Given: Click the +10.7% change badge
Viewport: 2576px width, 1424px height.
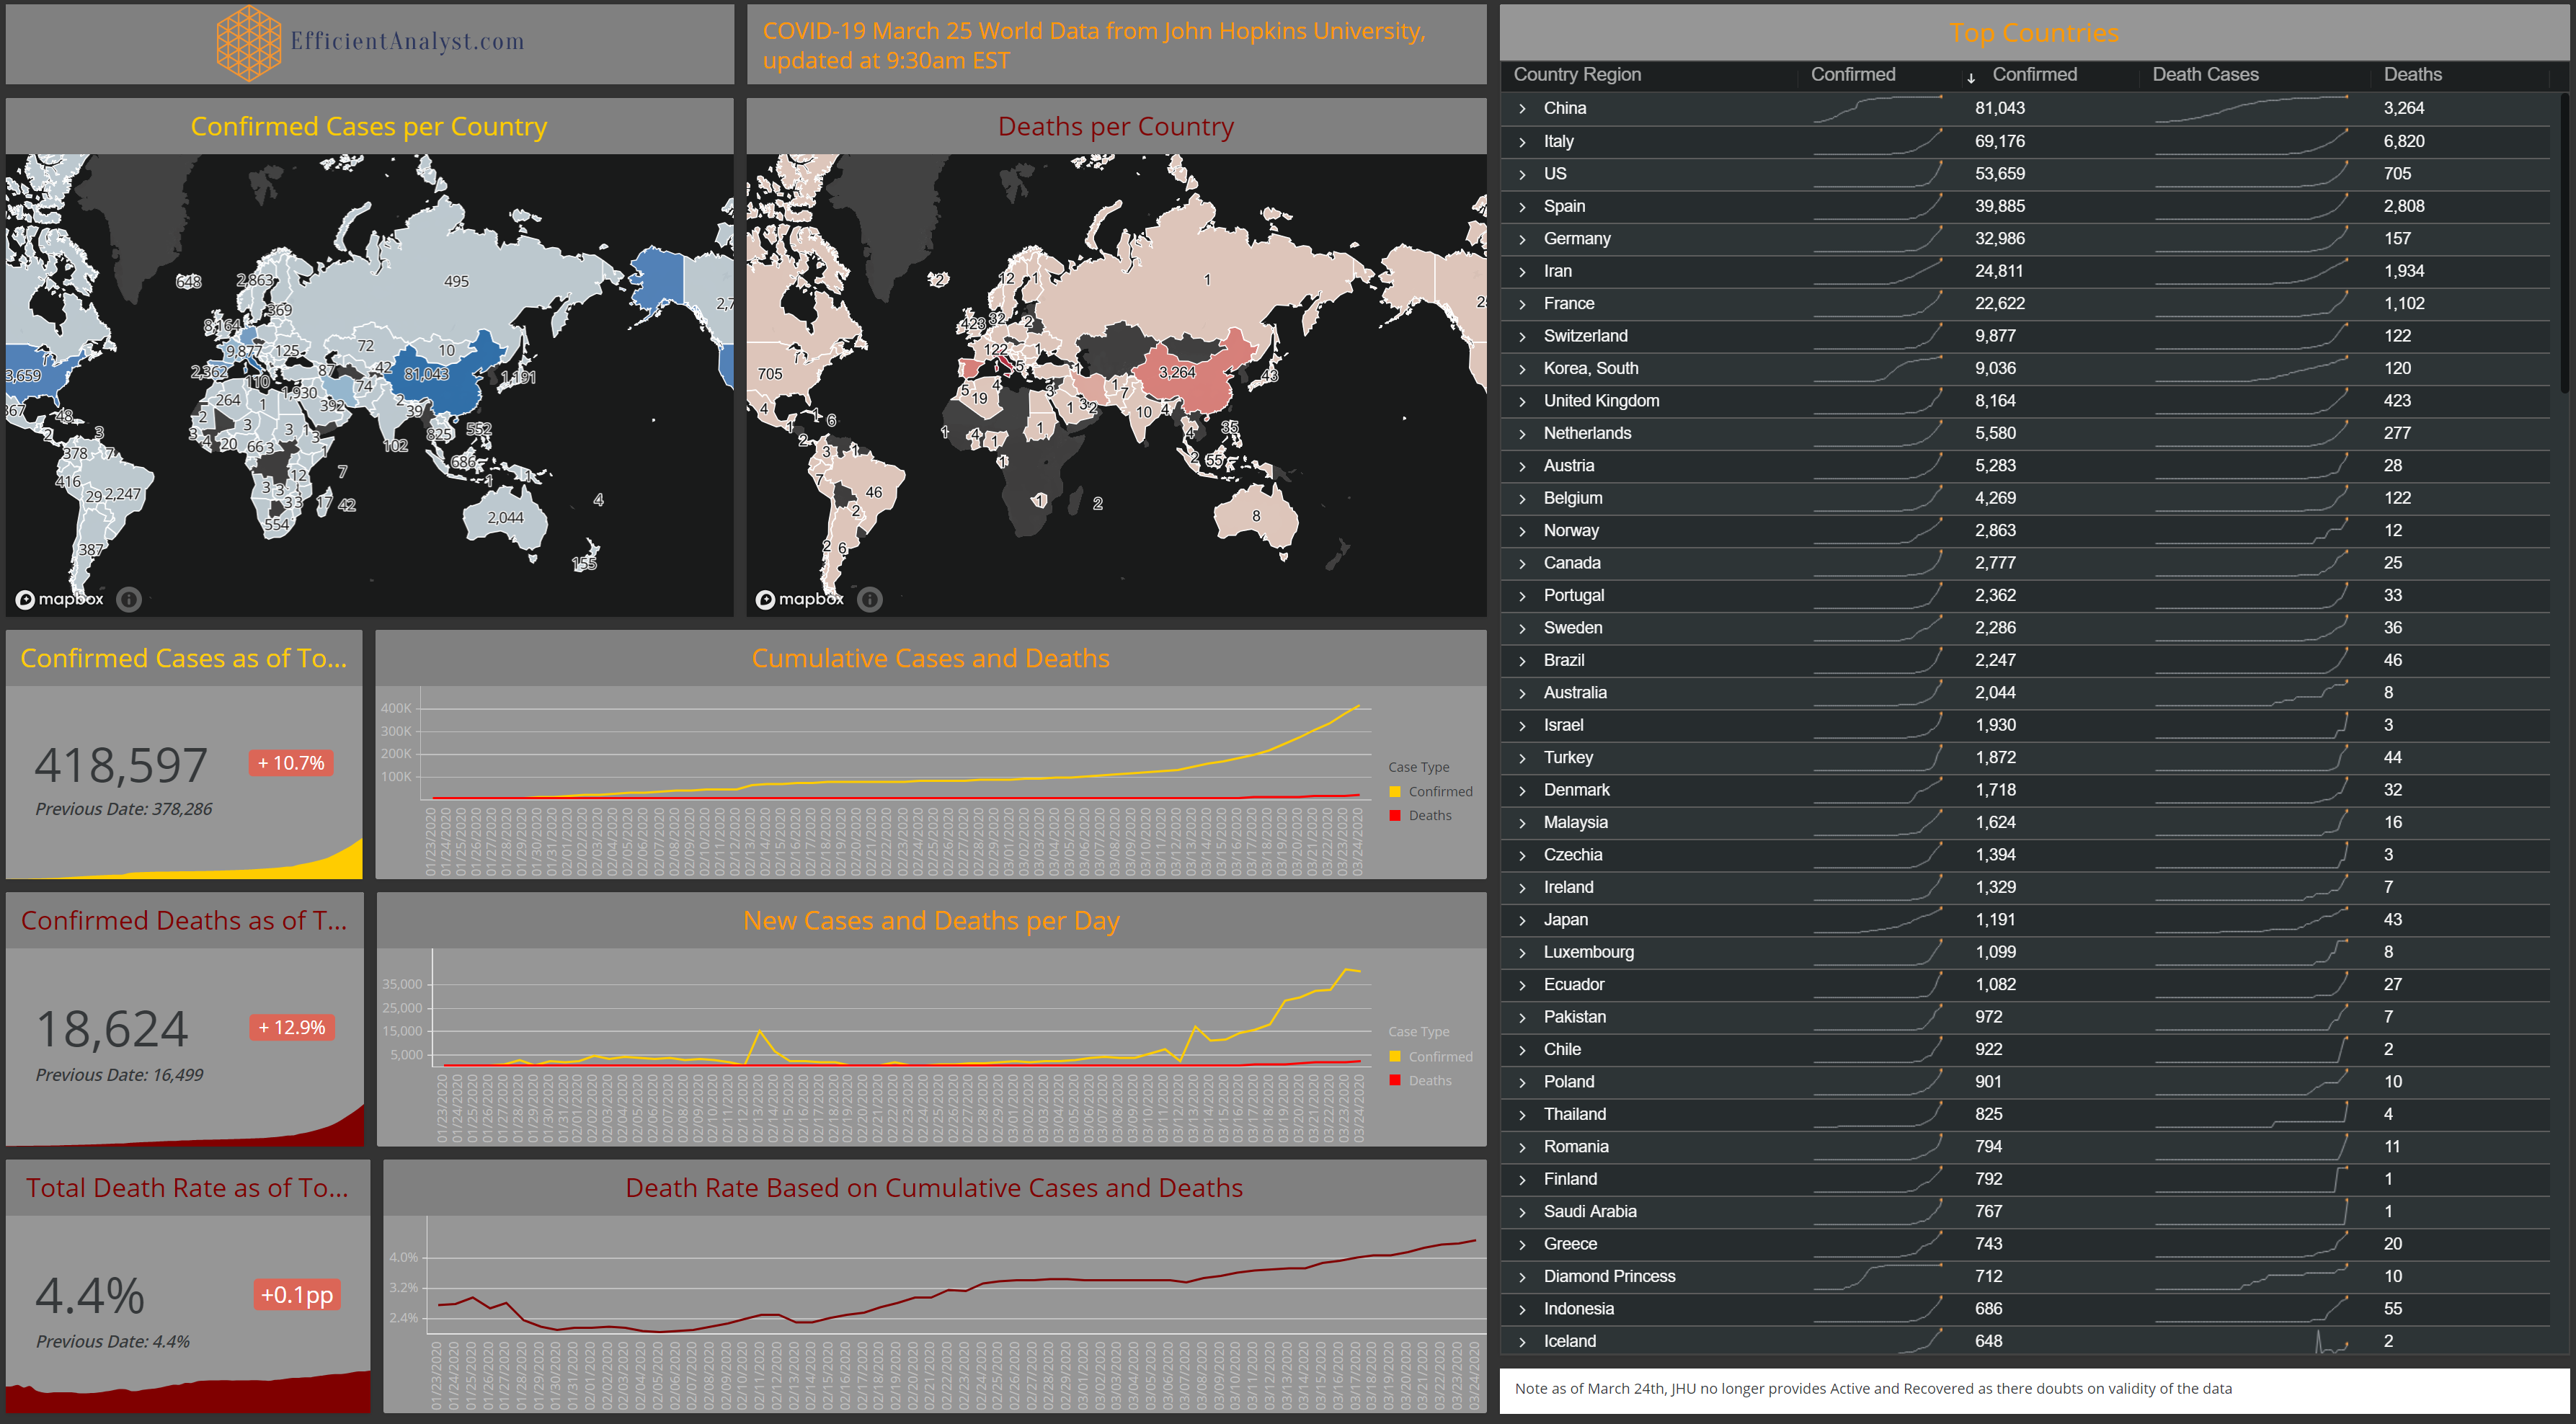Looking at the screenshot, I should coord(291,763).
